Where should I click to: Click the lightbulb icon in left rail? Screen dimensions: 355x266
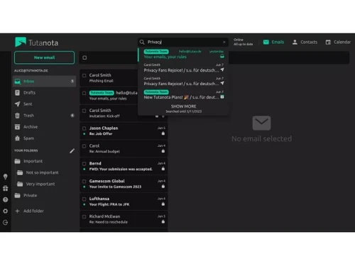point(5,177)
